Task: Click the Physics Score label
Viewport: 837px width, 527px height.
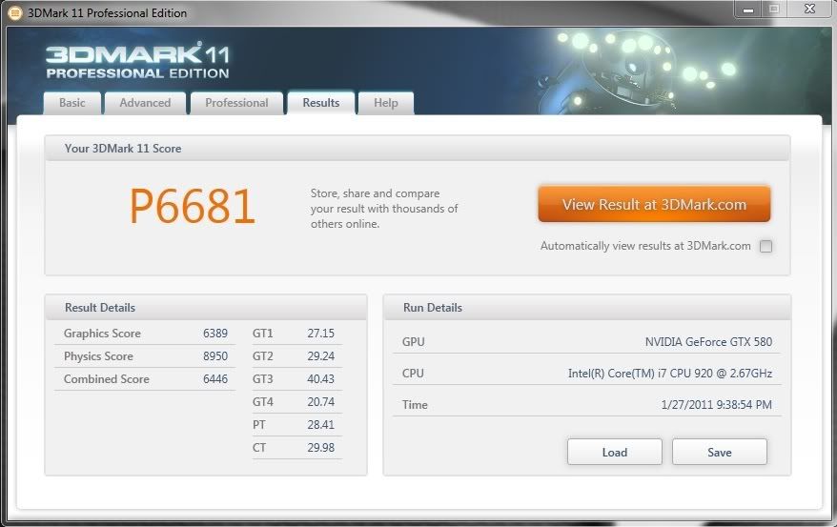Action: 98,356
